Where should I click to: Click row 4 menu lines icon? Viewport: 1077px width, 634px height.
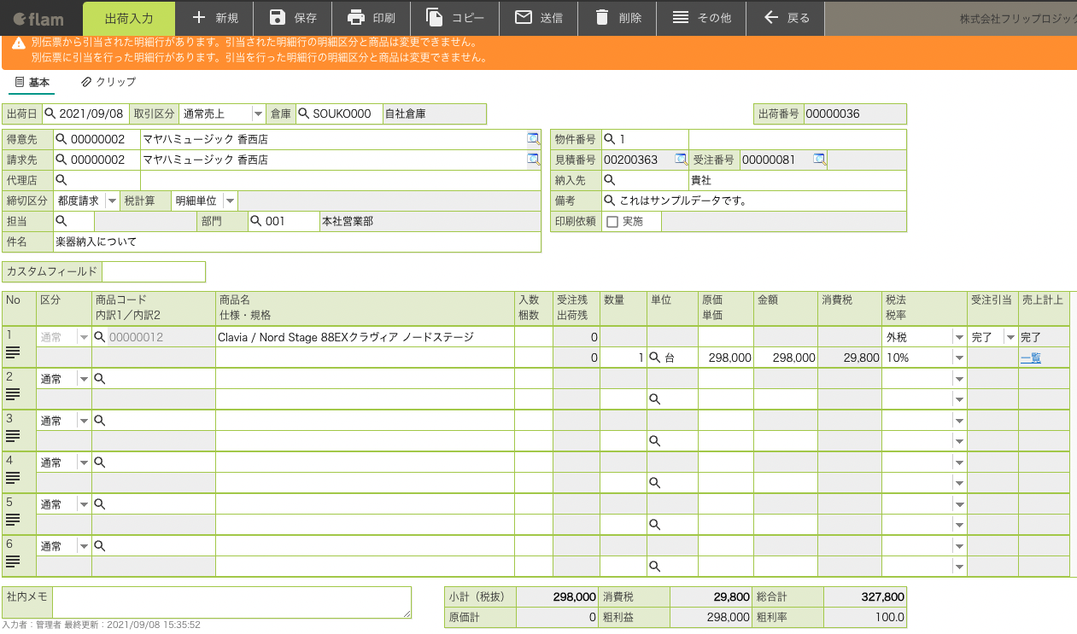[x=13, y=477]
